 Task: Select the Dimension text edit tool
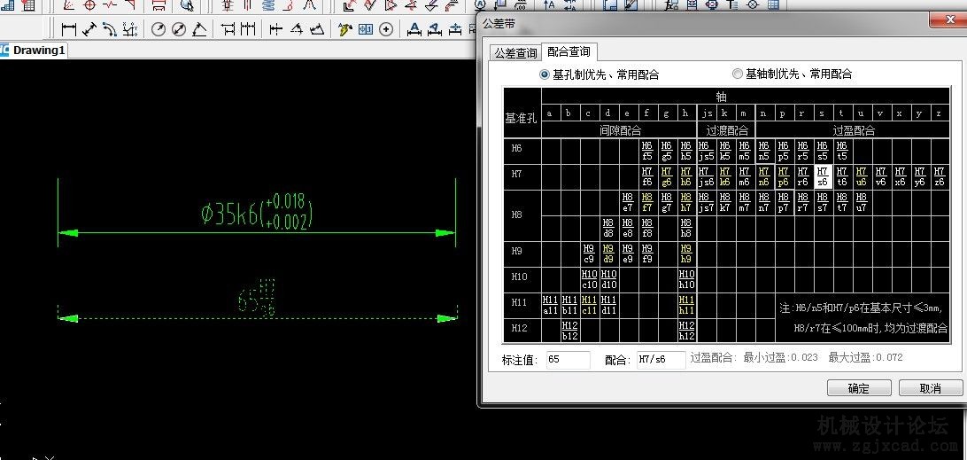point(435,29)
